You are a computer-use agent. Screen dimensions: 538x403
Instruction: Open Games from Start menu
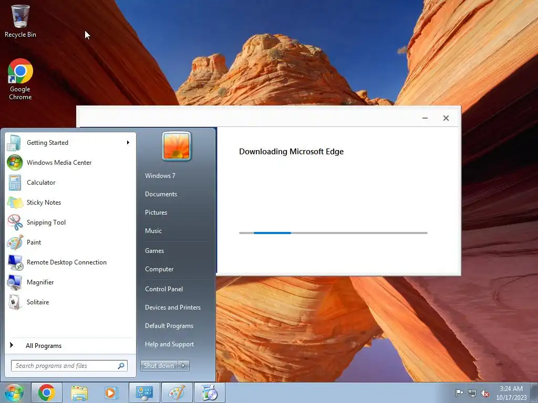[154, 250]
